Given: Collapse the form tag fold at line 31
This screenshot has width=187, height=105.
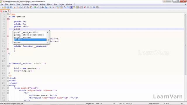Looking at the screenshot, I should click(x=8, y=88).
